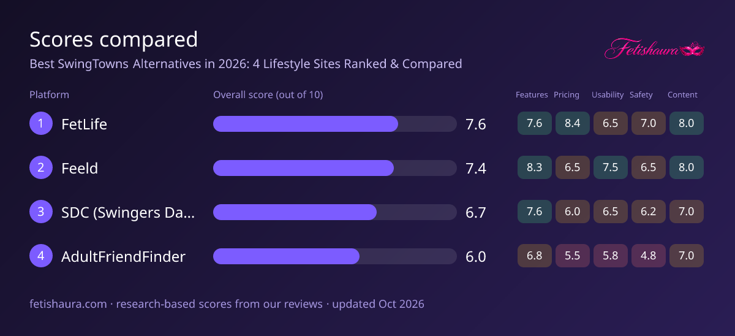Click Feeld's overall score bar

[334, 168]
